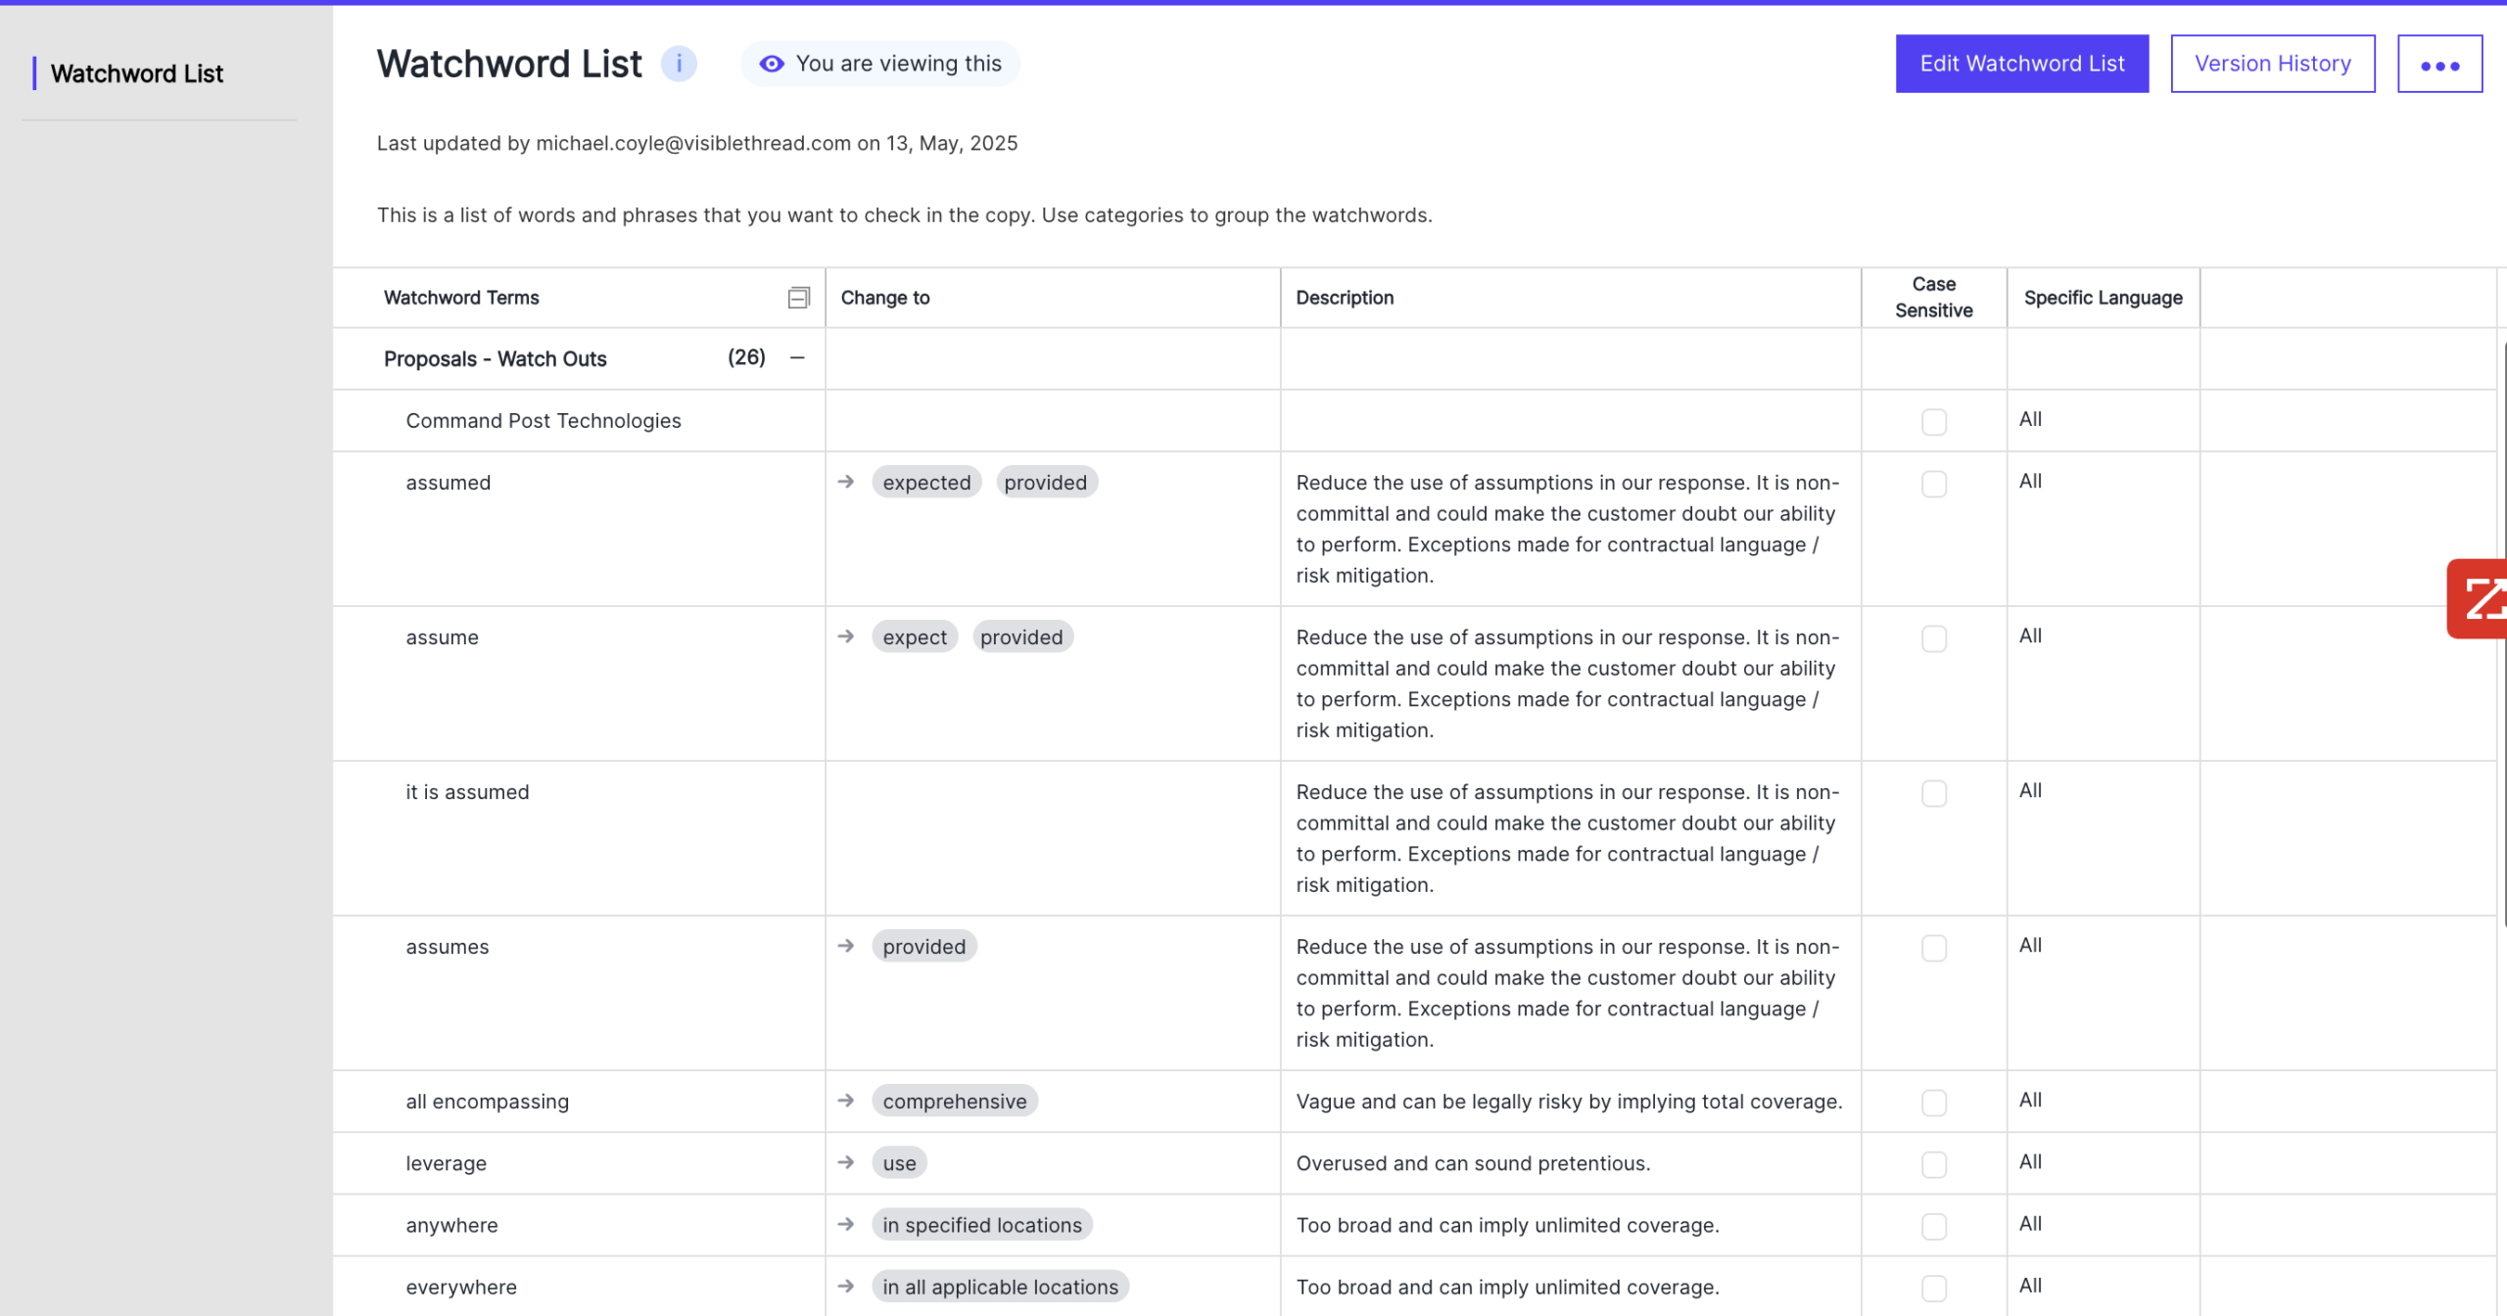This screenshot has width=2507, height=1316.
Task: Enable case sensitive for the assumed term
Action: pyautogui.click(x=1933, y=484)
